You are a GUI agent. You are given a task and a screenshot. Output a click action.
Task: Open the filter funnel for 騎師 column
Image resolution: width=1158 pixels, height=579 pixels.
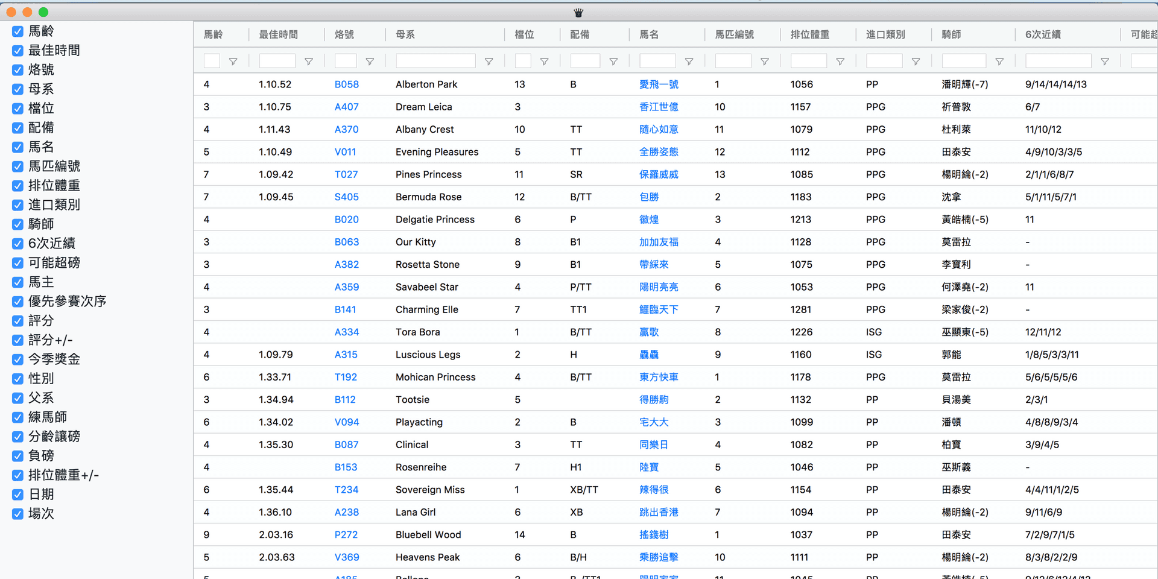tap(999, 61)
